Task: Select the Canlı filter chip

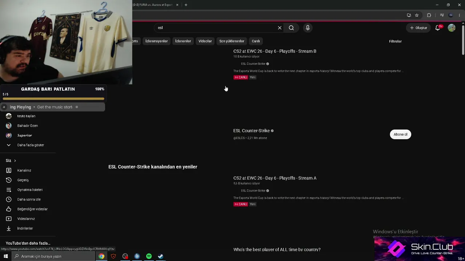Action: (256, 41)
